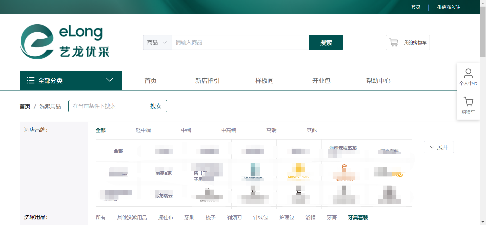Open the 样板间 navigation item
486x225 pixels.
pos(265,81)
